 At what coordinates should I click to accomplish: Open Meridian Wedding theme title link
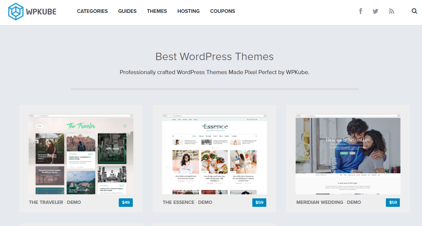(320, 202)
